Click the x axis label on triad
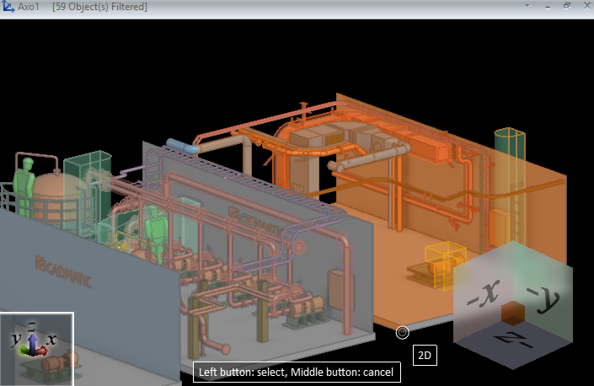This screenshot has width=594, height=386. [52, 339]
